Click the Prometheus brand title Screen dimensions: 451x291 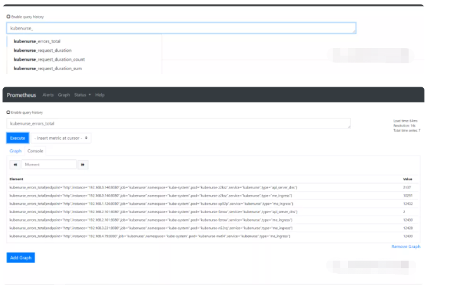click(x=22, y=95)
